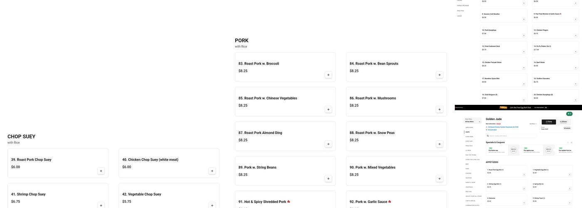Add Roast Pork Chop Suey to cart

click(101, 171)
